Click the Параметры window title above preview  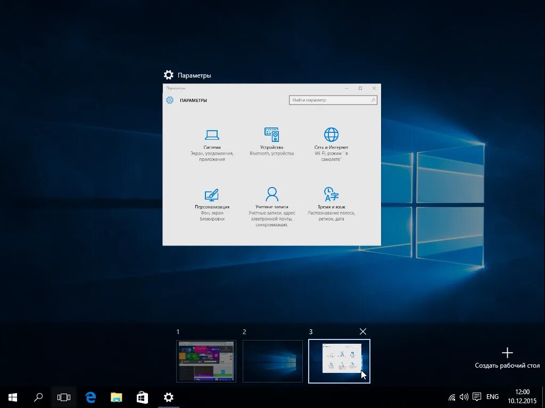coord(194,75)
